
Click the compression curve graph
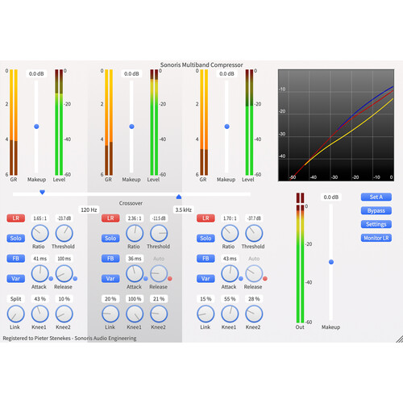(x=336, y=125)
